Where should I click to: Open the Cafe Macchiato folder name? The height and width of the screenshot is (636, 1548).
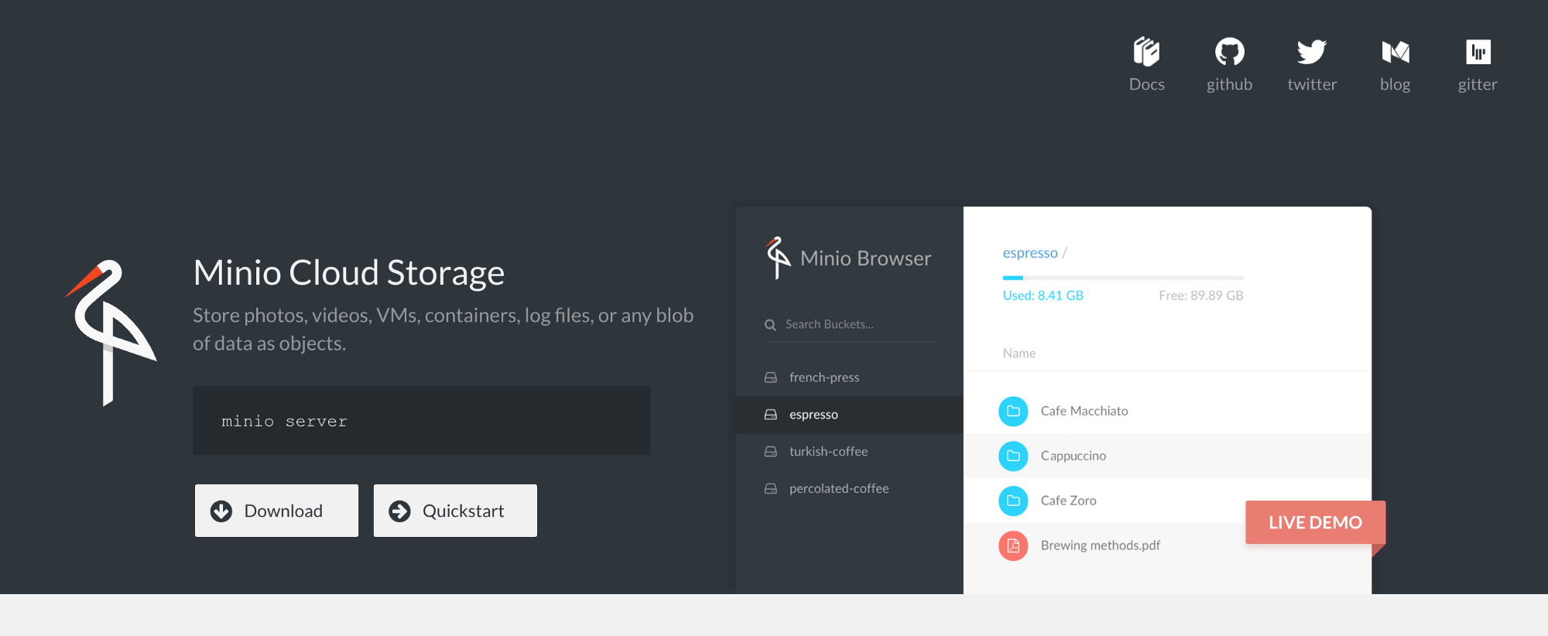tap(1084, 411)
